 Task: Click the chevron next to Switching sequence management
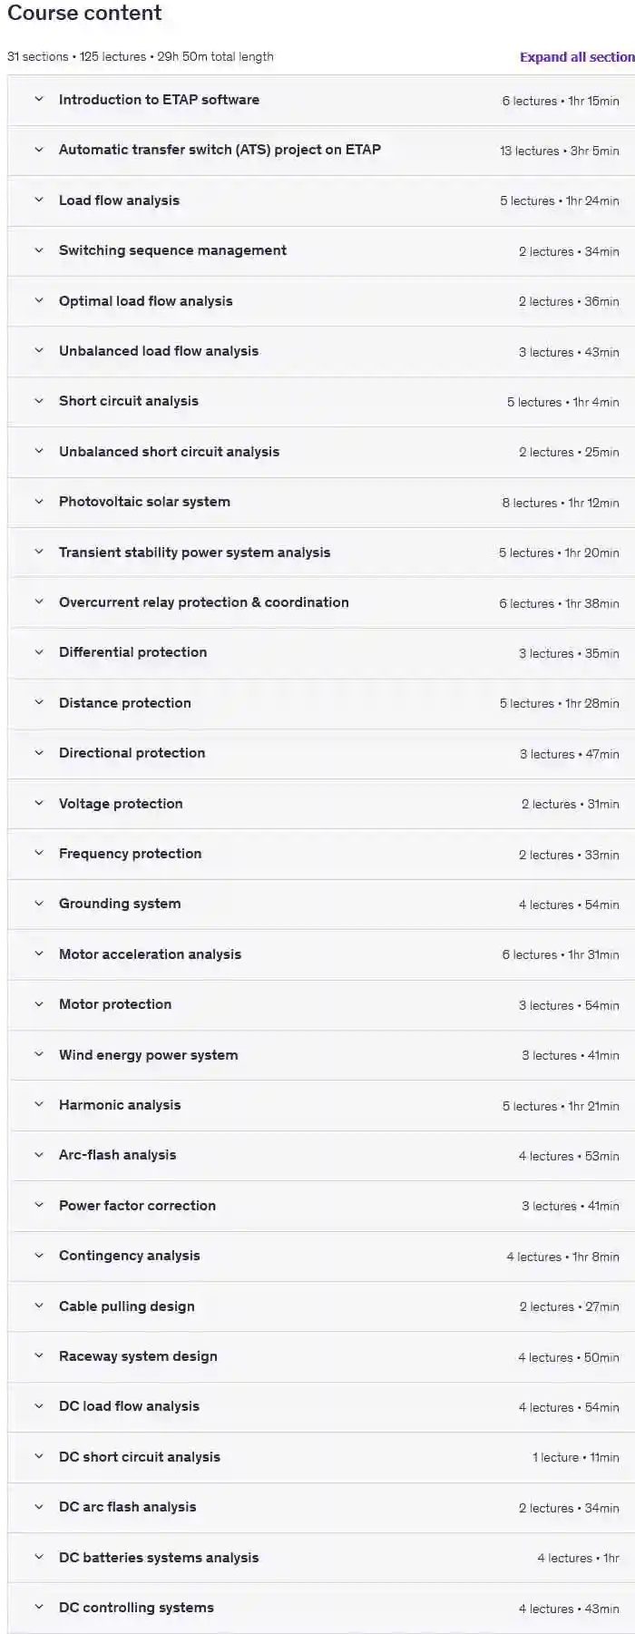(x=39, y=250)
